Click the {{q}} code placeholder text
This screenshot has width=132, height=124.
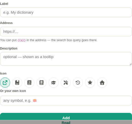21,40
